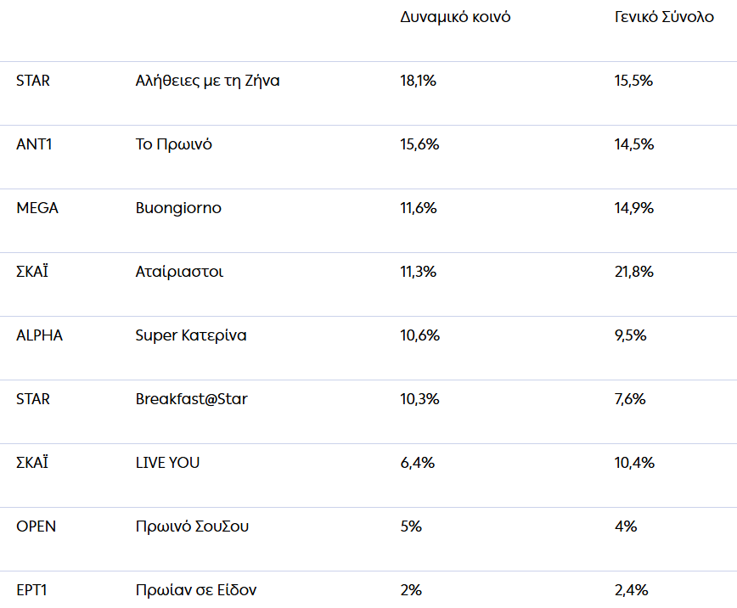Click the Breakfast@Star program name
Viewport: 737px width, 608px height.
pos(192,399)
